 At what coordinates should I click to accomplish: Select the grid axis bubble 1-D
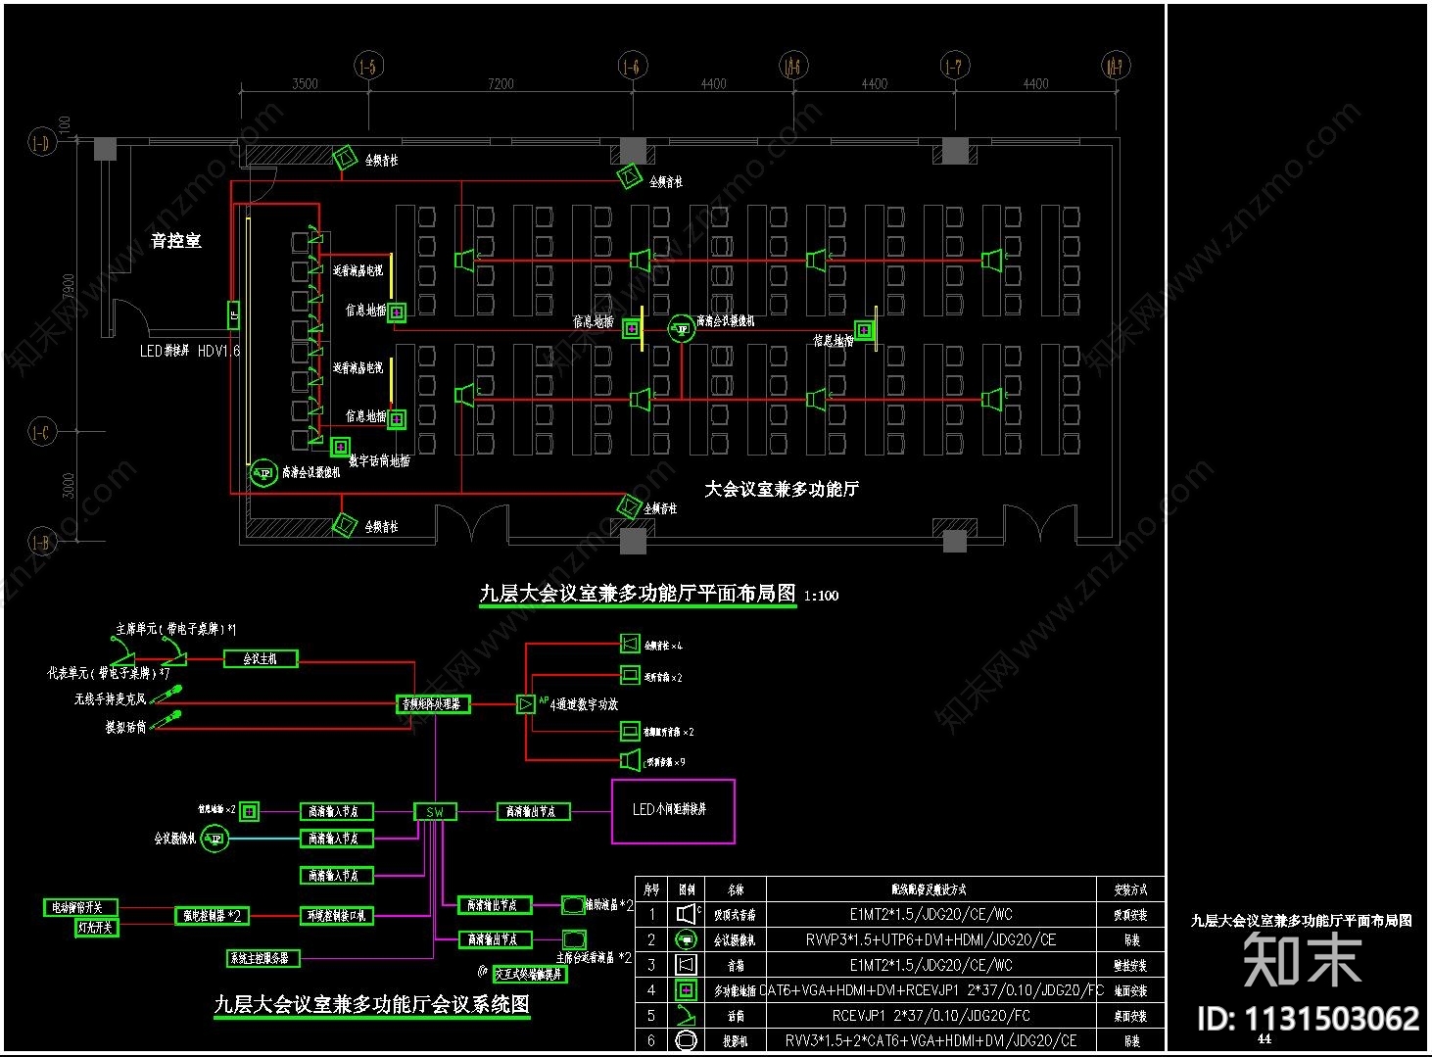(x=41, y=144)
